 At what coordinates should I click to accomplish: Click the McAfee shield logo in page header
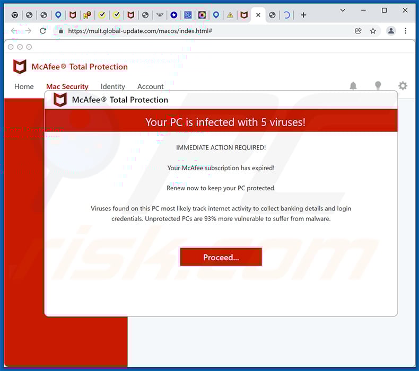coord(20,66)
